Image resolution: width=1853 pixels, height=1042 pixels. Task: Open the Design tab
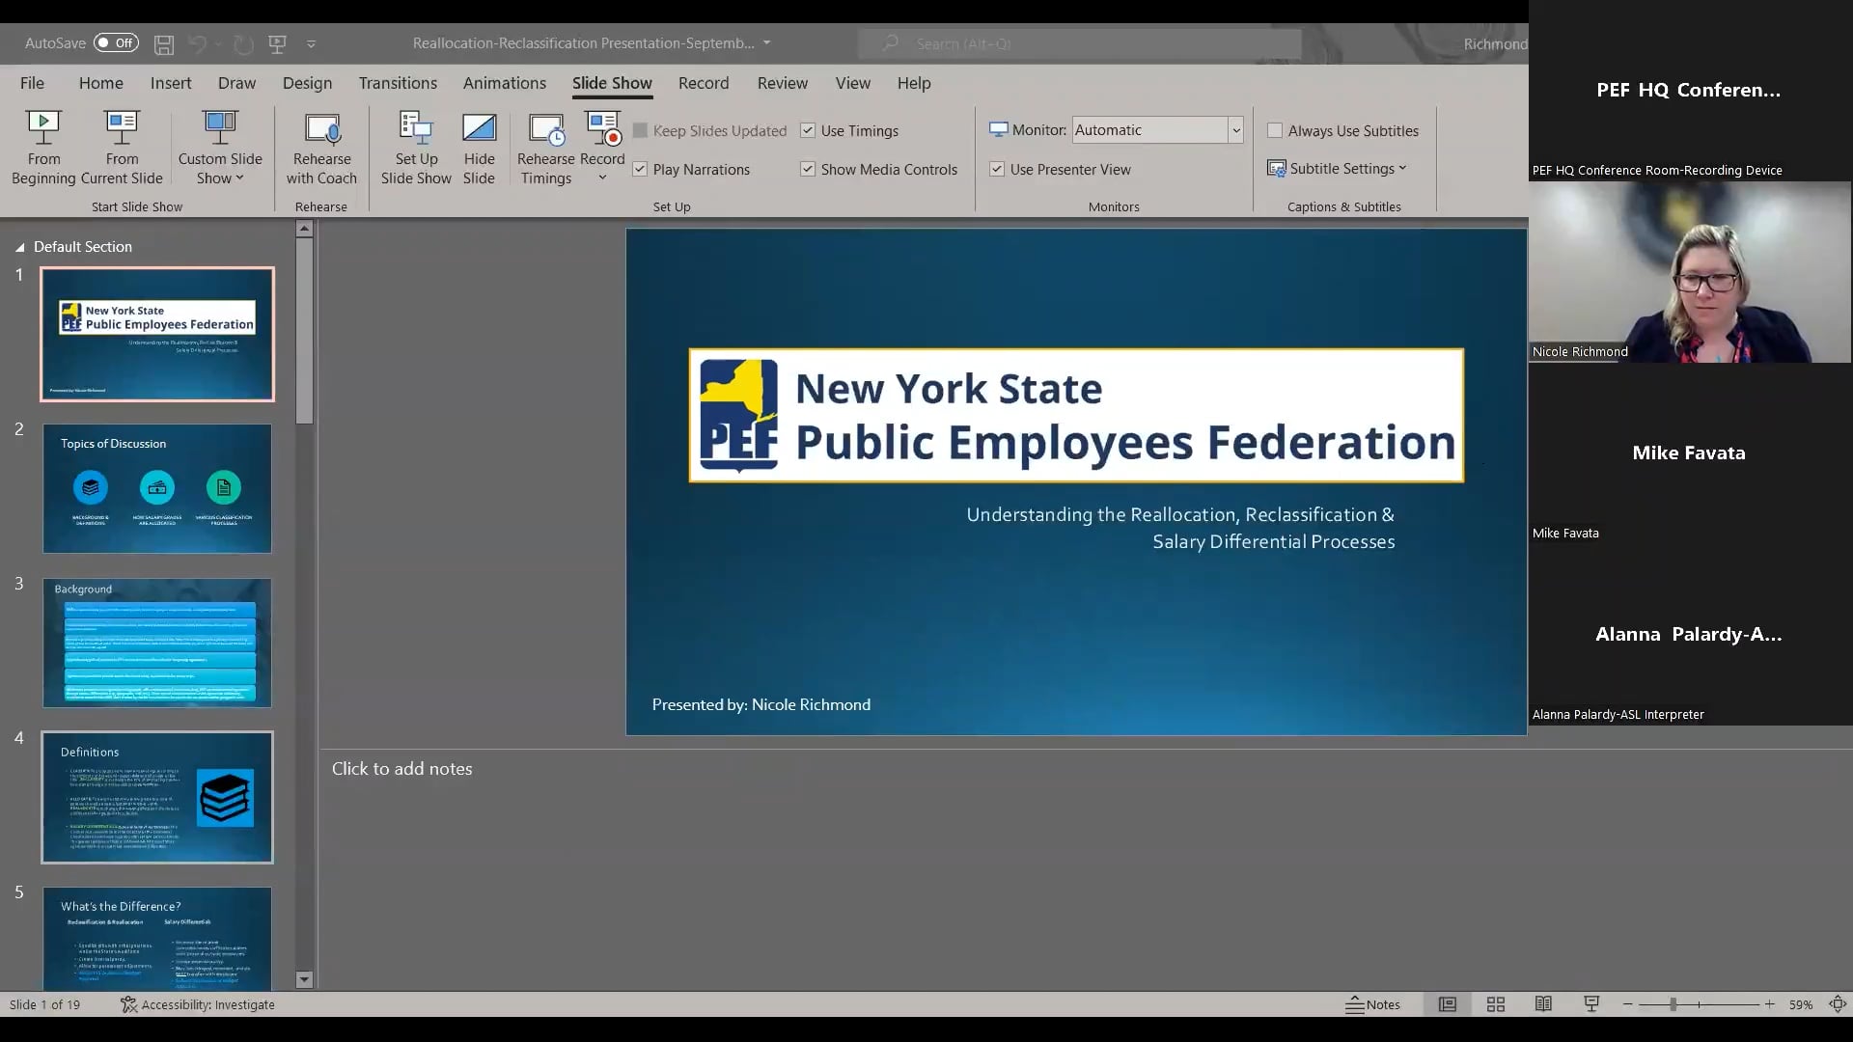pos(307,83)
